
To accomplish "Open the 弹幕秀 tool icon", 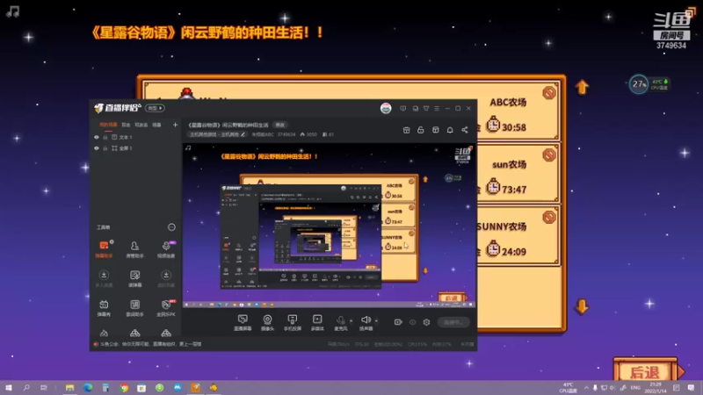I will click(x=104, y=308).
